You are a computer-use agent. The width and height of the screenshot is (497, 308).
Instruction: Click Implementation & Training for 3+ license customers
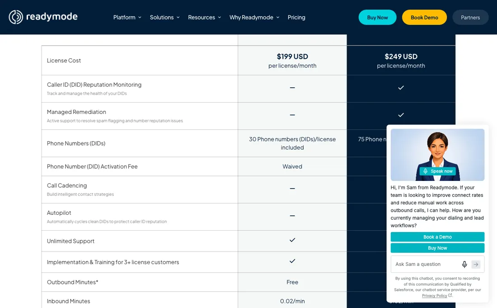click(113, 262)
